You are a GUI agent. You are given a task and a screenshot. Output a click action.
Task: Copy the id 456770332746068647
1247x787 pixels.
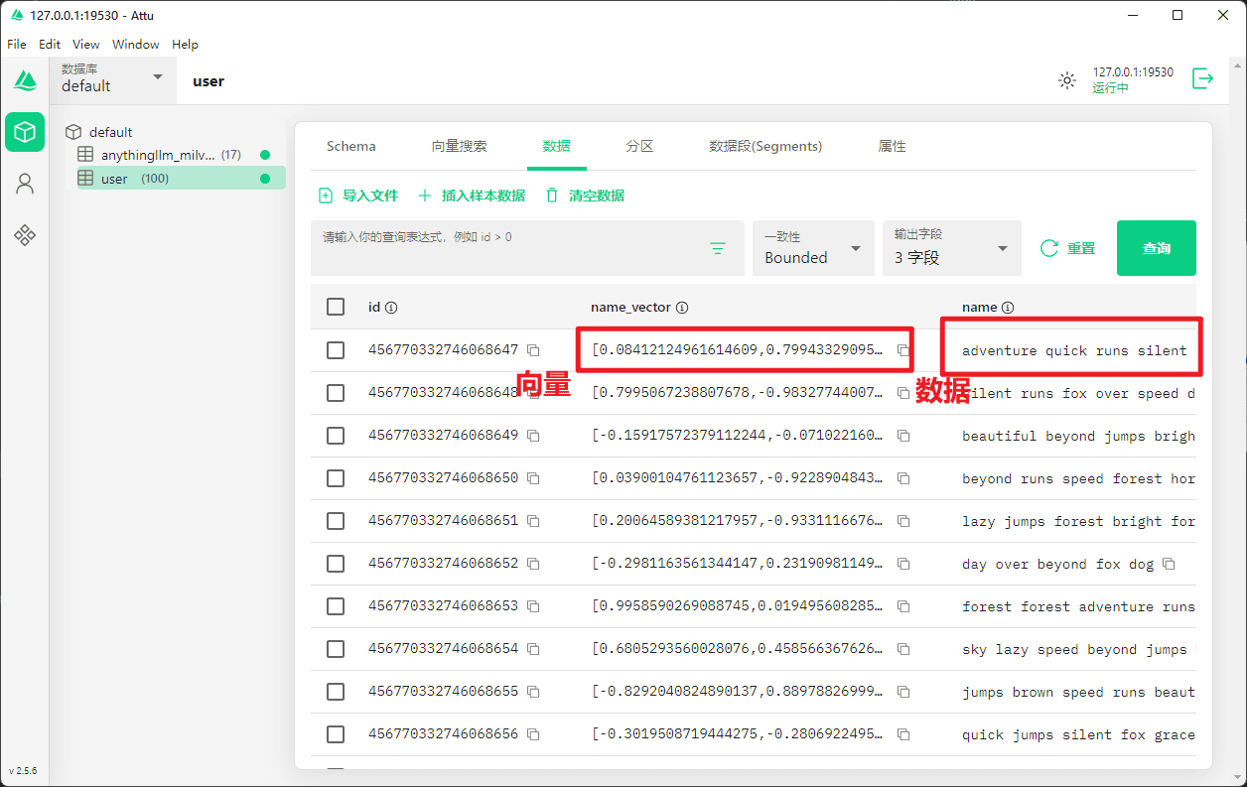(x=533, y=350)
